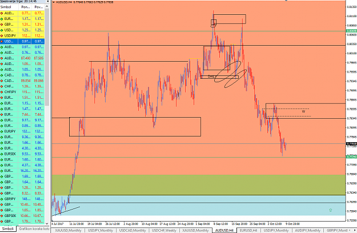Open the Grafikon koraka tab
The width and height of the screenshot is (357, 233).
[x=34, y=228]
